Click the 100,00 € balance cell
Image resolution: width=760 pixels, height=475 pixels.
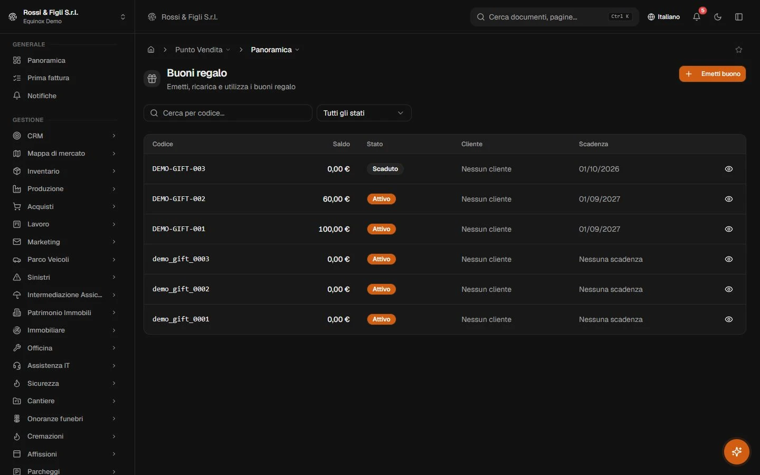(x=334, y=229)
